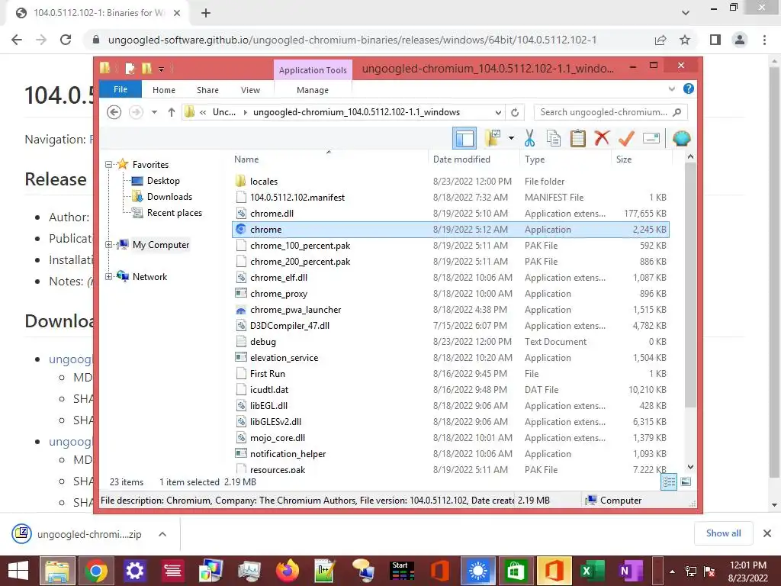This screenshot has width=781, height=586.
Task: Click the Rename toolbar icon
Action: click(651, 138)
